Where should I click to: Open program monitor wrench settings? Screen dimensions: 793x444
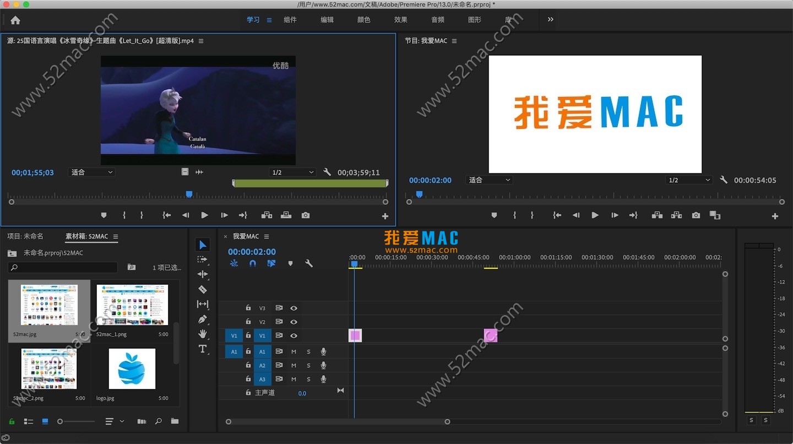(x=724, y=180)
